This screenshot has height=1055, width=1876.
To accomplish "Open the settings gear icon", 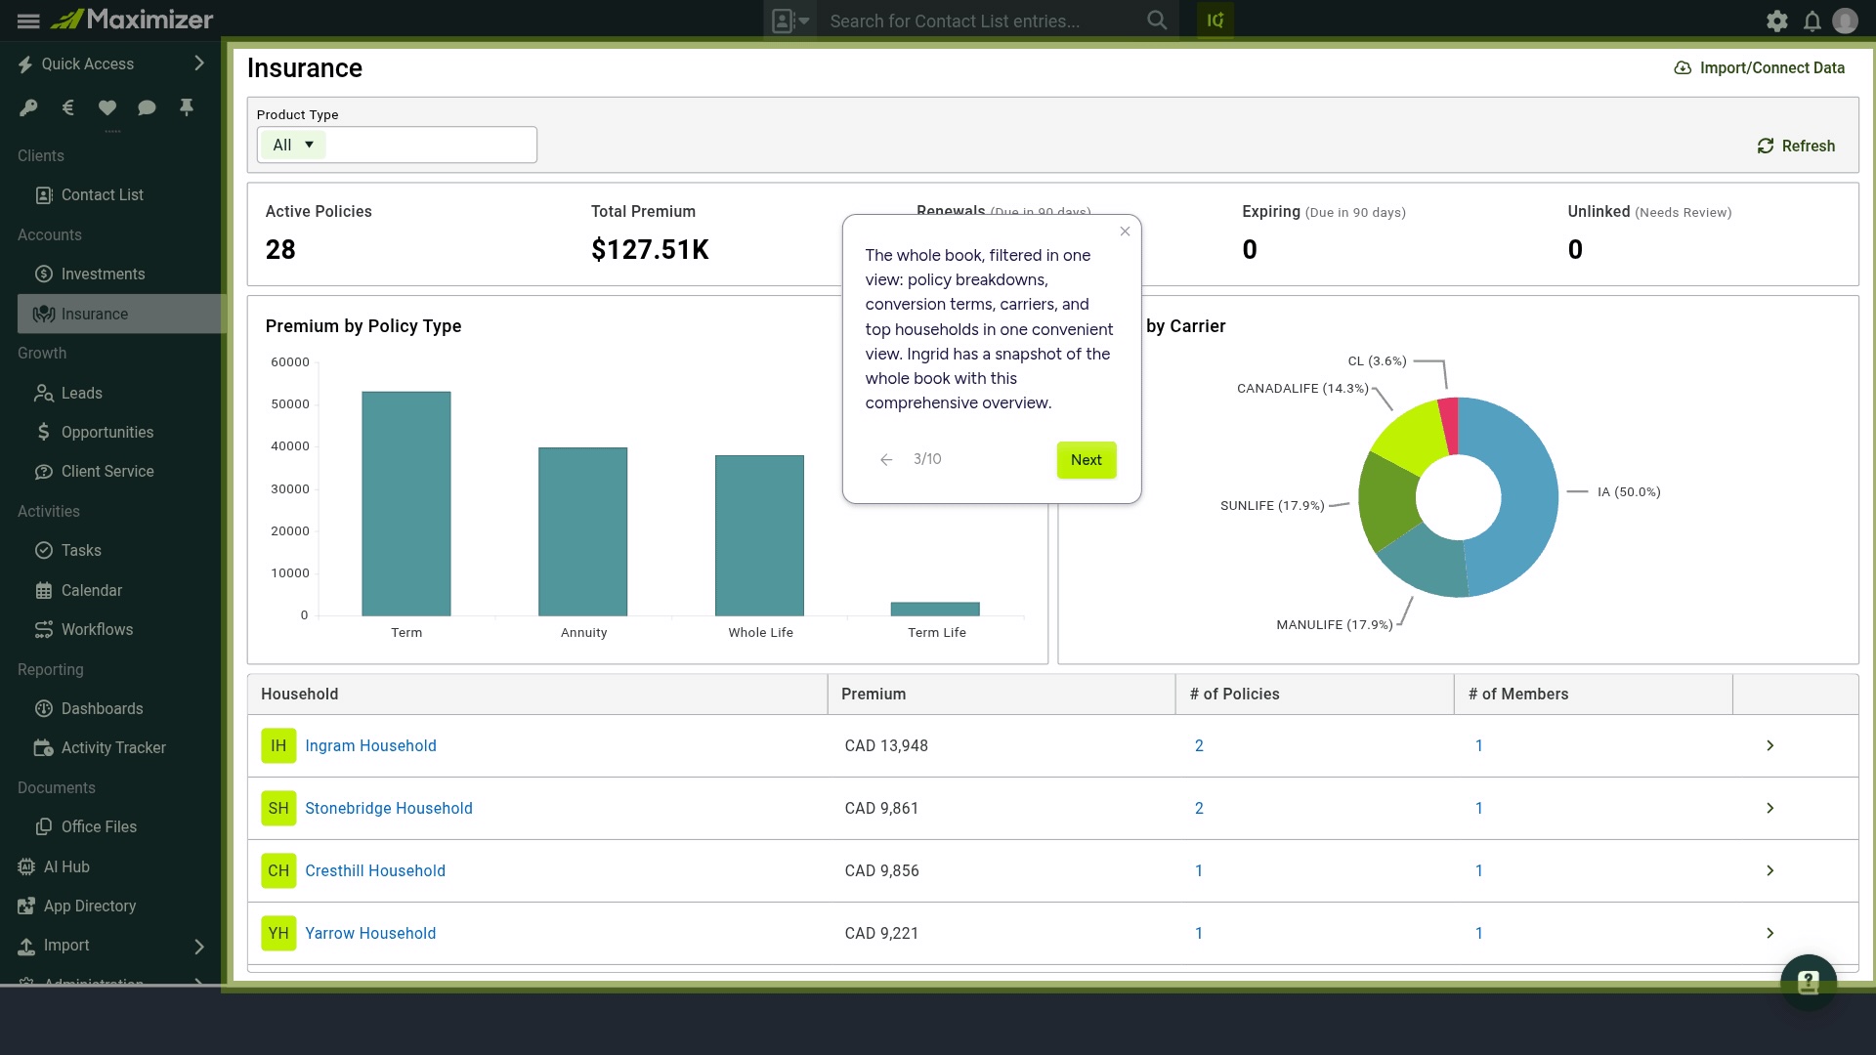I will [x=1777, y=21].
